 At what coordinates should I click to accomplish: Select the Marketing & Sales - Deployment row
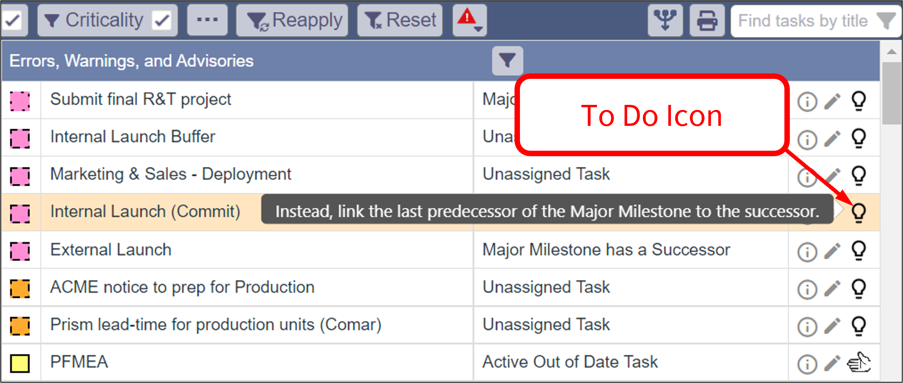(x=171, y=174)
